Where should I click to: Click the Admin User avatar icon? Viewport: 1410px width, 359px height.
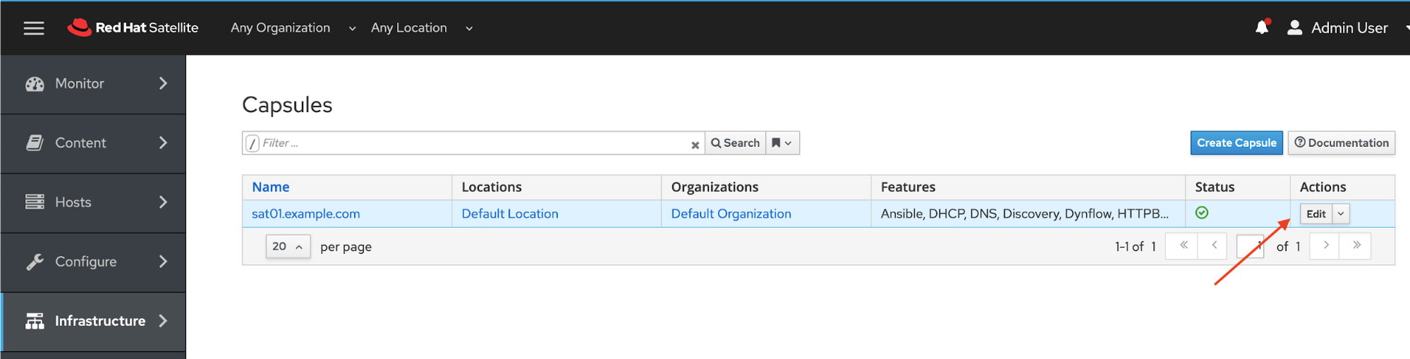point(1294,28)
